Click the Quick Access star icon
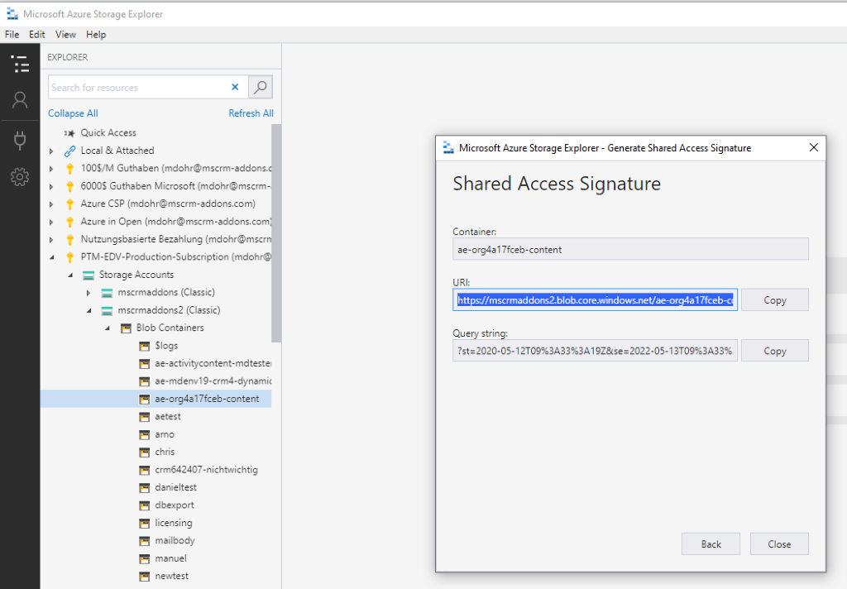The width and height of the screenshot is (847, 589). click(69, 133)
